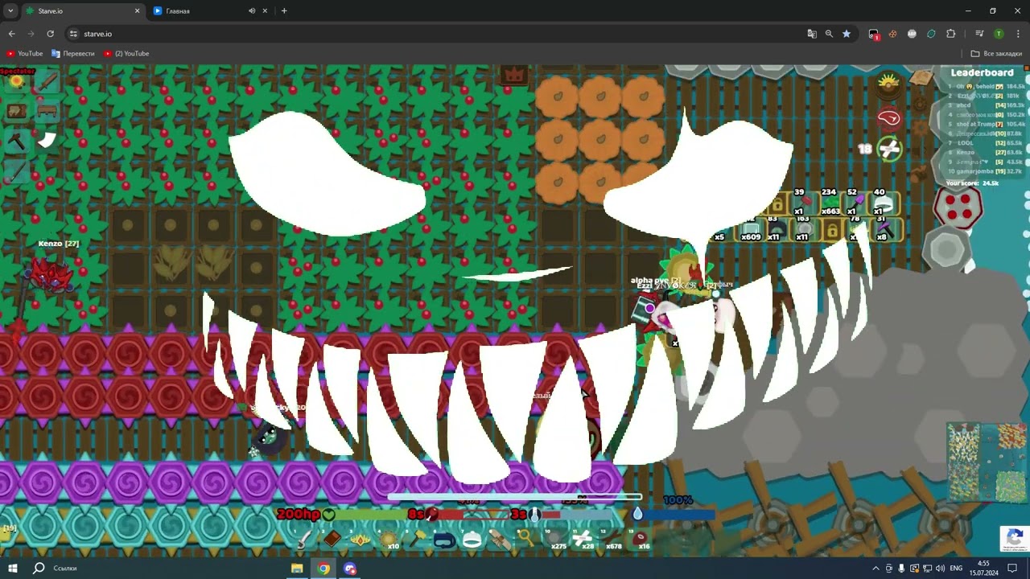Open browser zoom magnifier icon
This screenshot has height=579, width=1030.
(x=829, y=34)
